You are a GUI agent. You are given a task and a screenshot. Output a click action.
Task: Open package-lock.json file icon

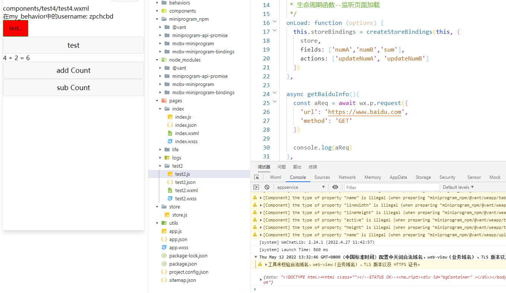[164, 256]
